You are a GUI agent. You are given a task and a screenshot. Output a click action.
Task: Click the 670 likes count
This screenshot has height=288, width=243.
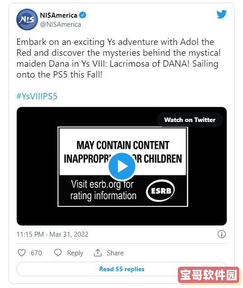36,253
